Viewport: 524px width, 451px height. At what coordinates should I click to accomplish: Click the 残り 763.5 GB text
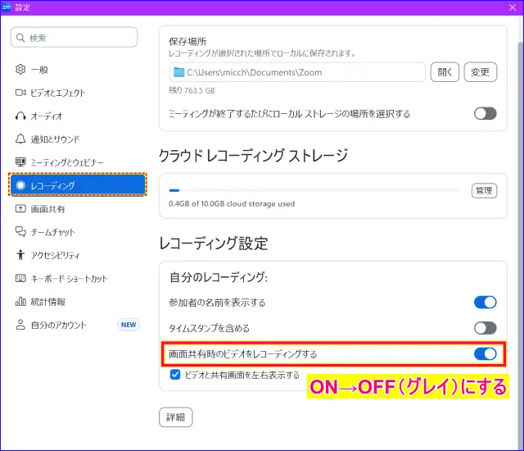click(192, 90)
